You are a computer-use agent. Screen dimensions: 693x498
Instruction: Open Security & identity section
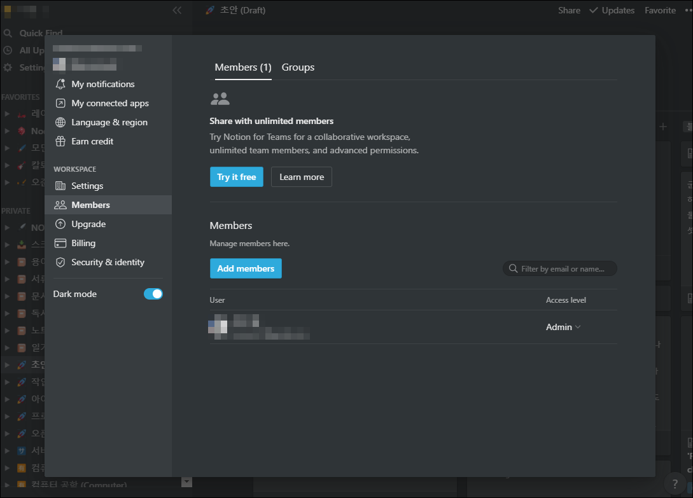(108, 262)
